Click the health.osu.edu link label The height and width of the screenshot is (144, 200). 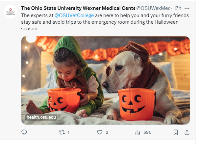pyautogui.click(x=41, y=117)
